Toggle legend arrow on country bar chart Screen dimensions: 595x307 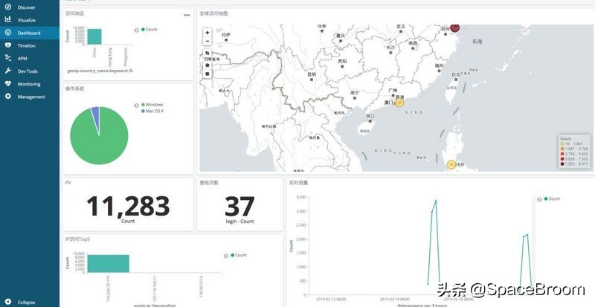[x=137, y=30]
